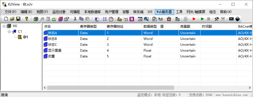Open the 转发端 menu
This screenshot has width=253, height=97.
point(138,12)
